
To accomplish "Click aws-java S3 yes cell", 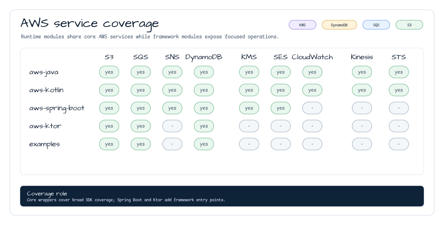I will point(109,72).
